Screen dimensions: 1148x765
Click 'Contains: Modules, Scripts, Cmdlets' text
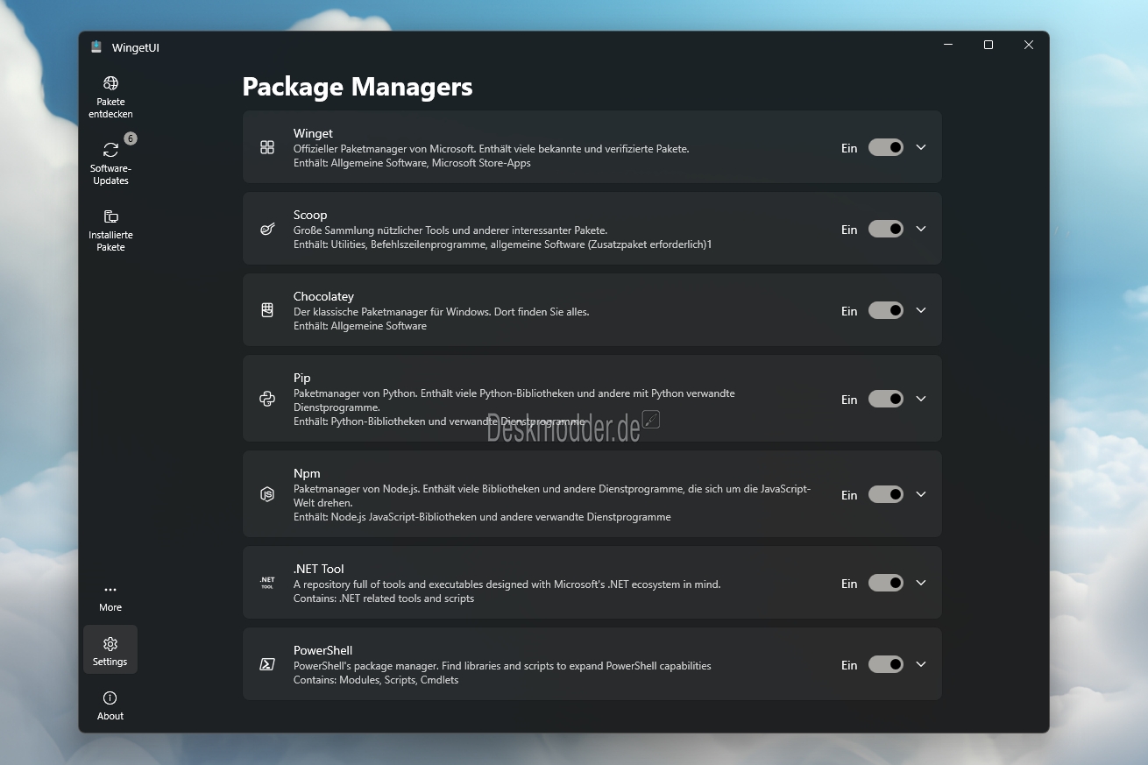(x=376, y=680)
